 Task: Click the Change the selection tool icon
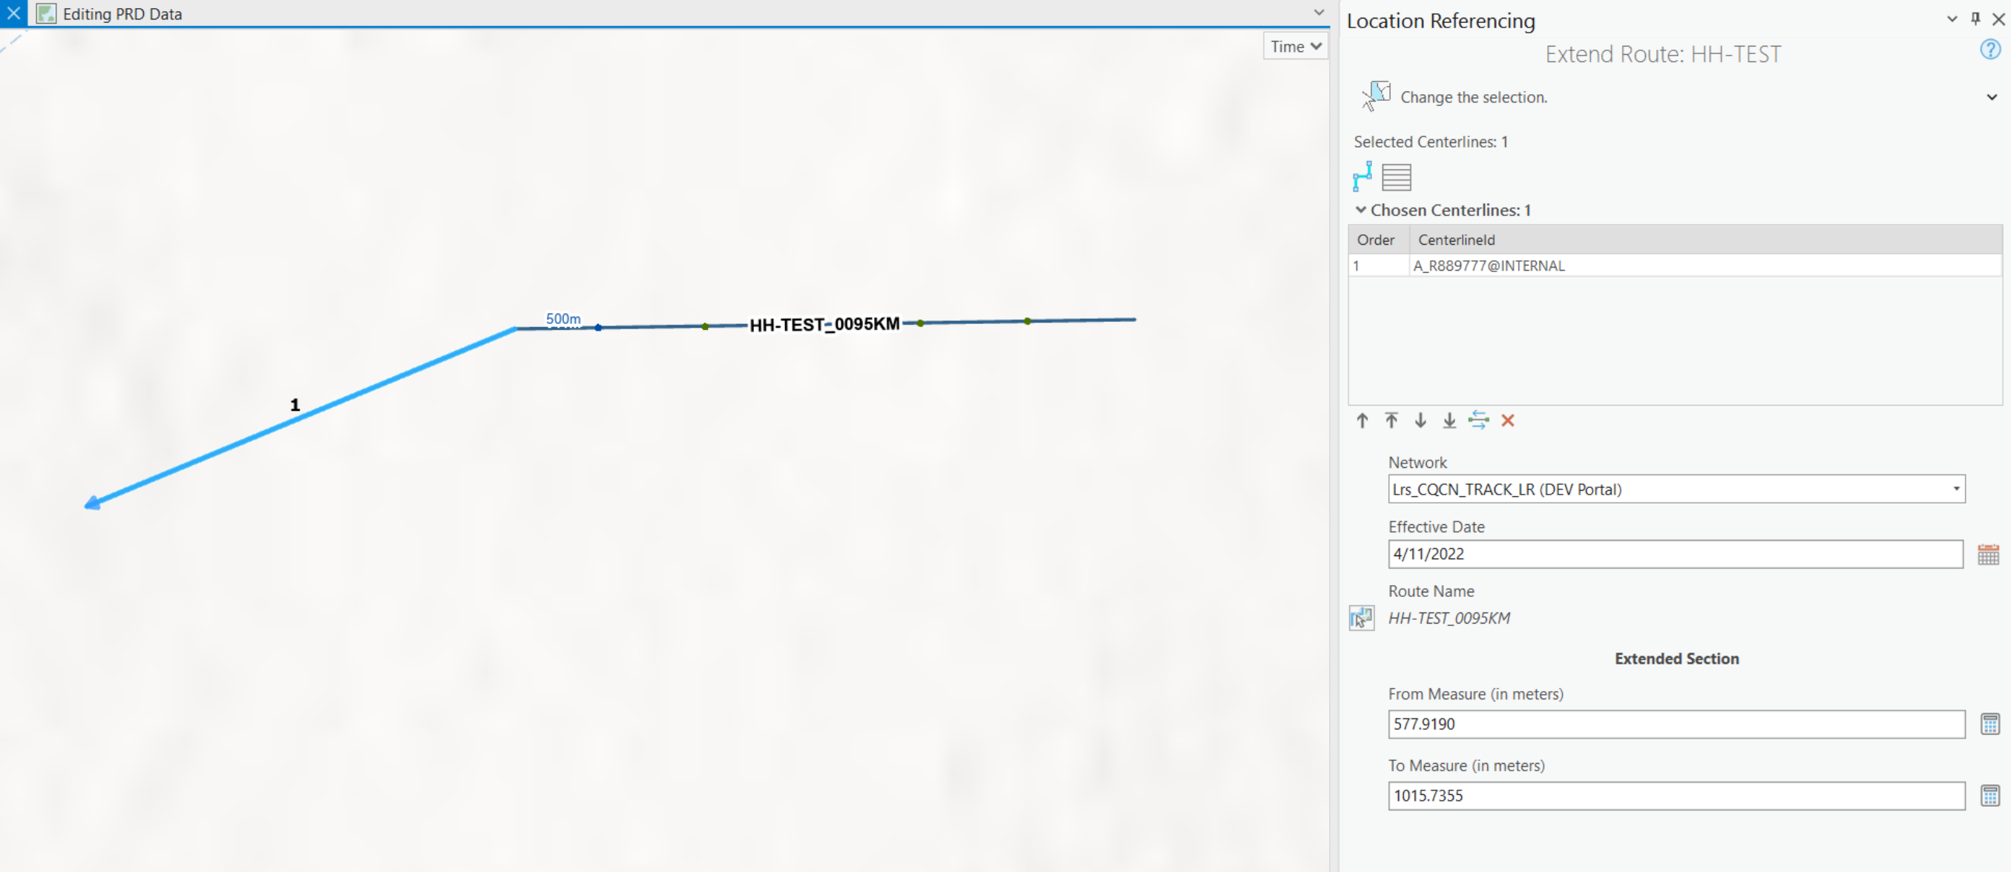tap(1376, 96)
